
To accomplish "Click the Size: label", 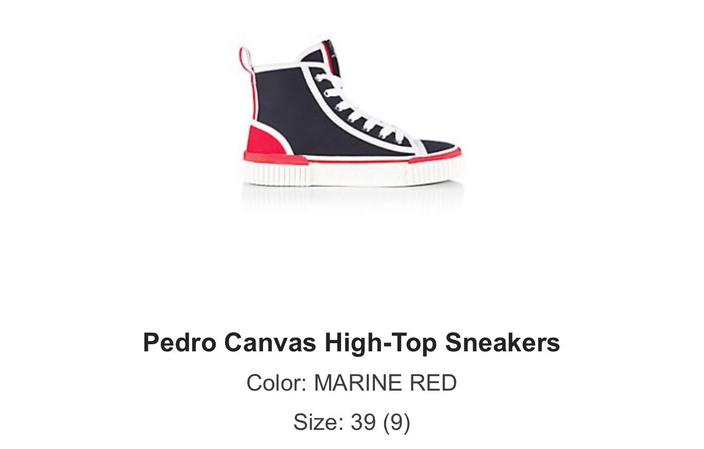I will pyautogui.click(x=319, y=422).
